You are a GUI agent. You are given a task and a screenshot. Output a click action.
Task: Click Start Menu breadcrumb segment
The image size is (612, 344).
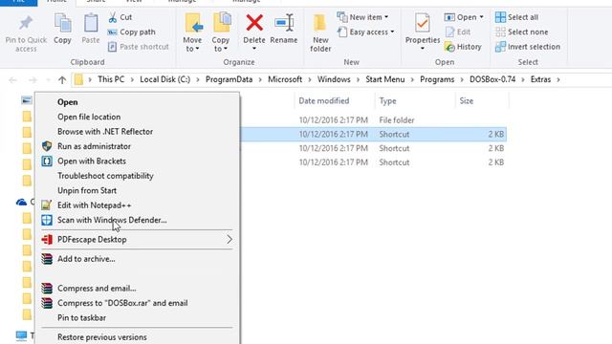coord(384,79)
